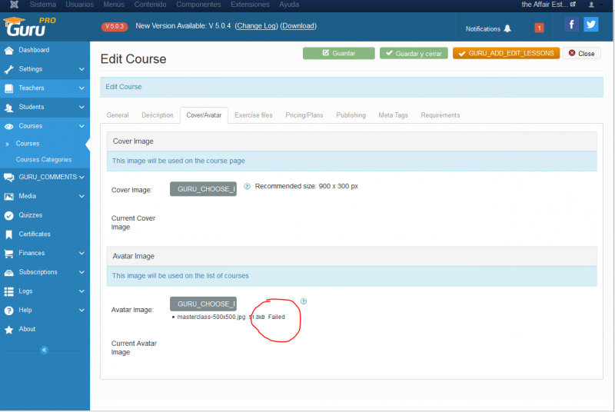
Task: Open the Guru PRO logo
Action: [30, 27]
